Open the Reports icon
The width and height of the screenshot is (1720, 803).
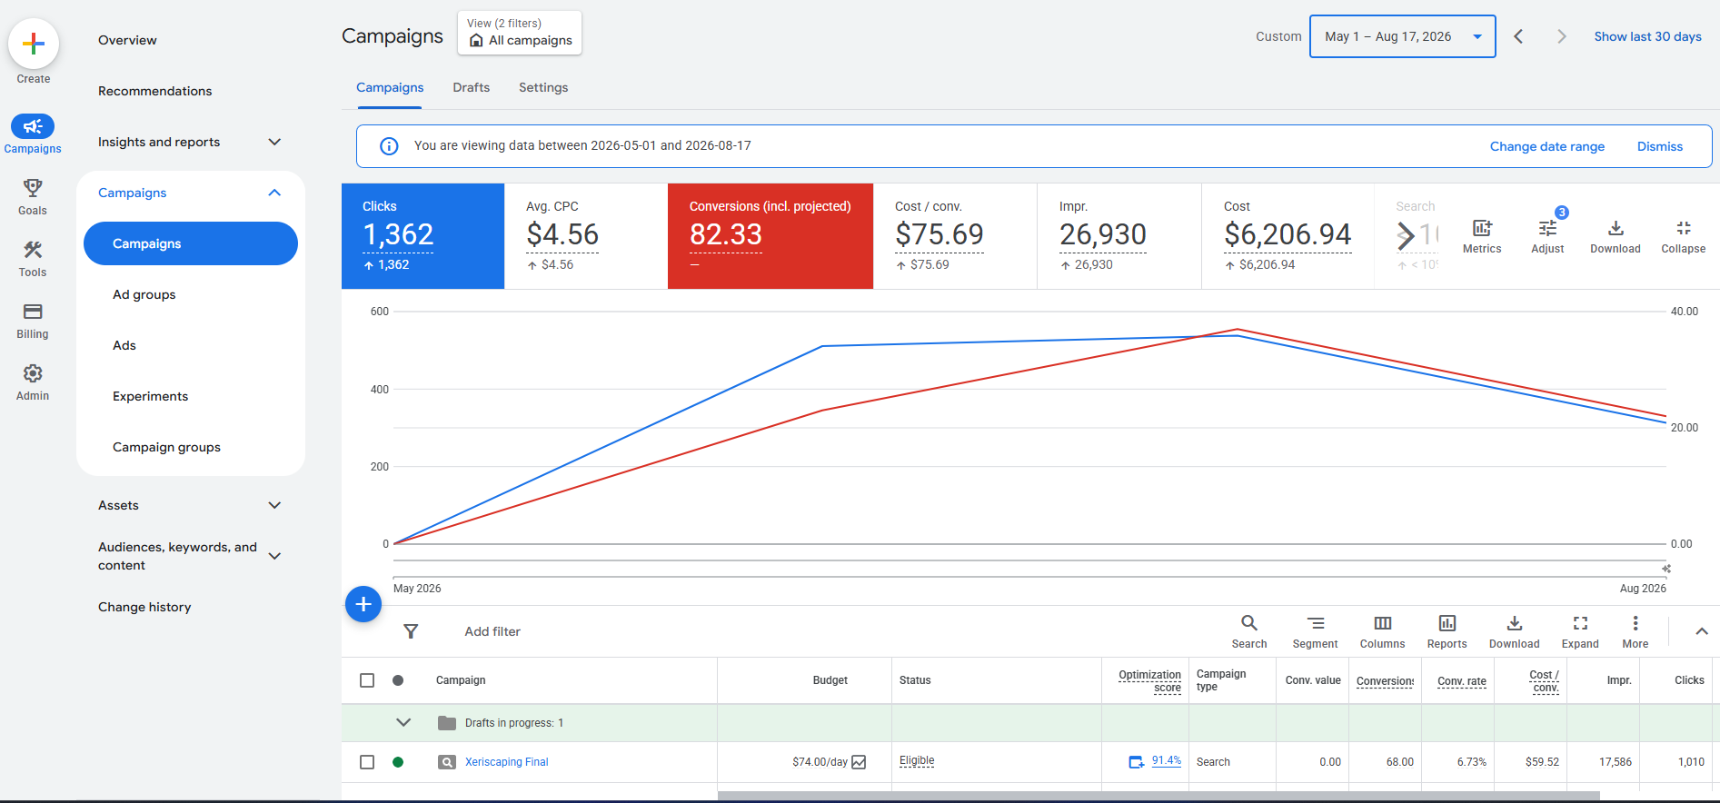tap(1447, 623)
